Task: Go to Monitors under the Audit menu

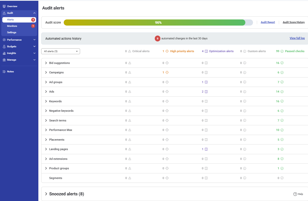Action: click(13, 26)
